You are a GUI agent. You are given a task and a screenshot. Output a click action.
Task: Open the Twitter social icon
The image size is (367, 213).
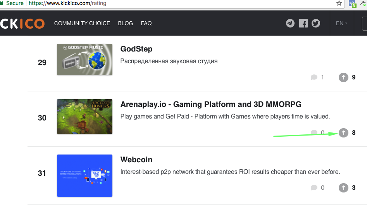pyautogui.click(x=316, y=23)
